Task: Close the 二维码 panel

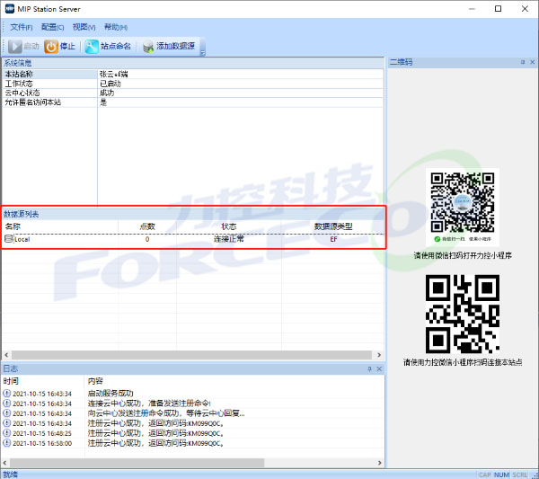Action: coord(532,62)
